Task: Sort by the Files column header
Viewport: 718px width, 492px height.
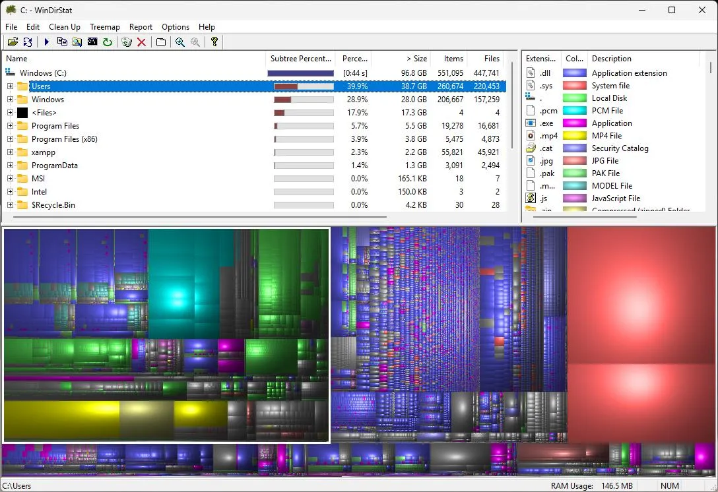Action: tap(486, 59)
